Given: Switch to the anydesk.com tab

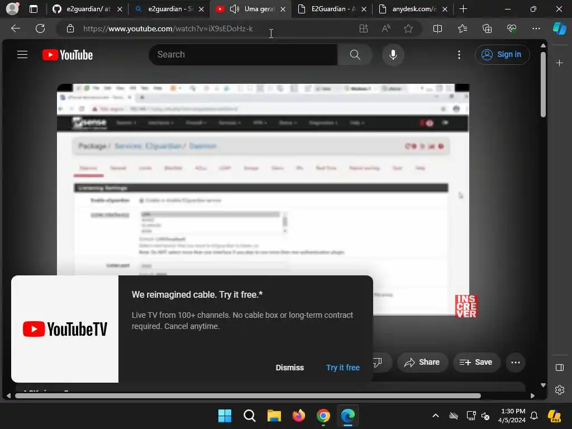Looking at the screenshot, I should 413,9.
